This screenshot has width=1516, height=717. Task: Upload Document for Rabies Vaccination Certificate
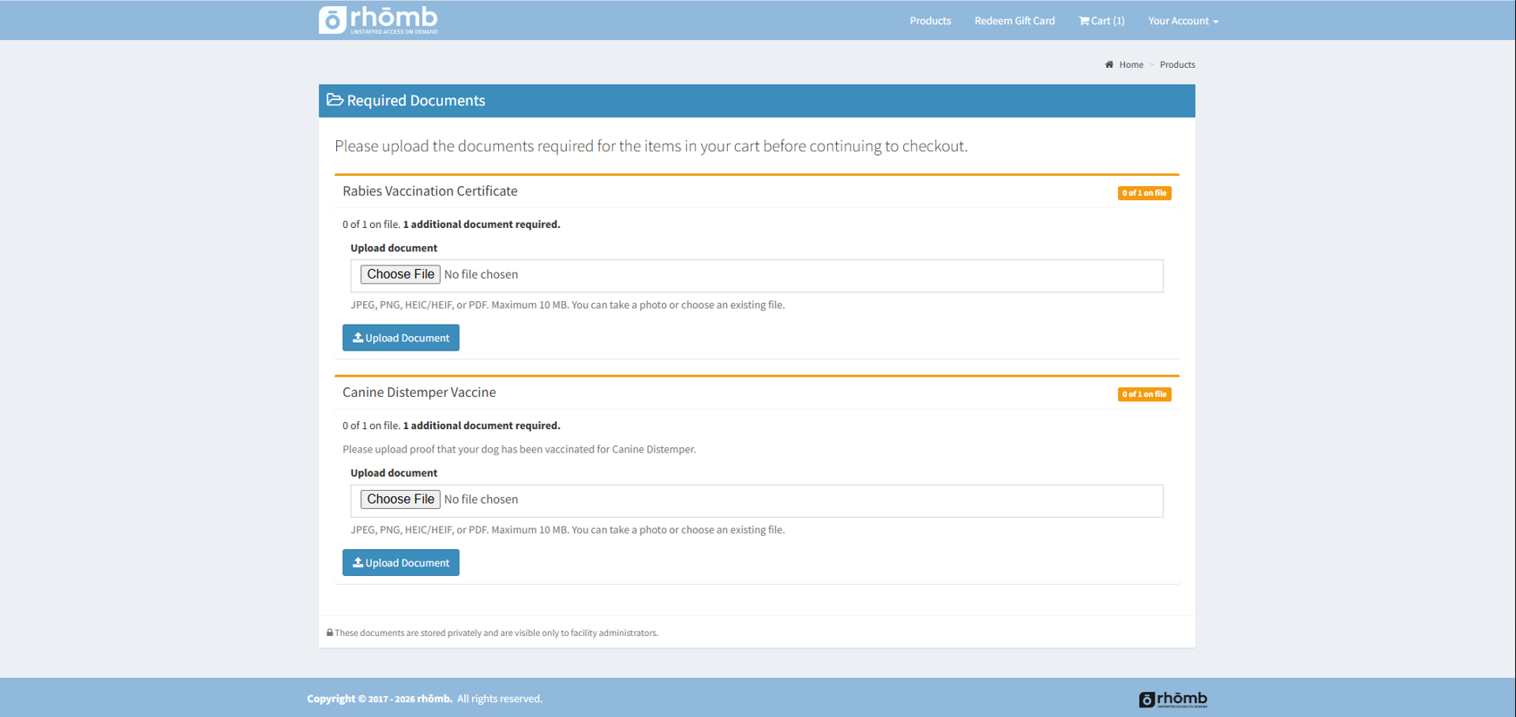click(x=401, y=338)
